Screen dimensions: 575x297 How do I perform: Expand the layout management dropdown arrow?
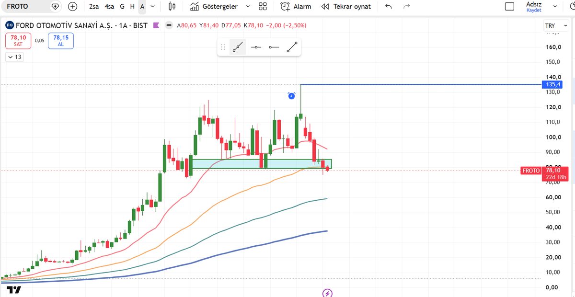click(x=554, y=7)
